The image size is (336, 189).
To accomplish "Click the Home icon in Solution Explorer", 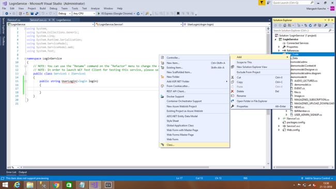I will (285, 25).
